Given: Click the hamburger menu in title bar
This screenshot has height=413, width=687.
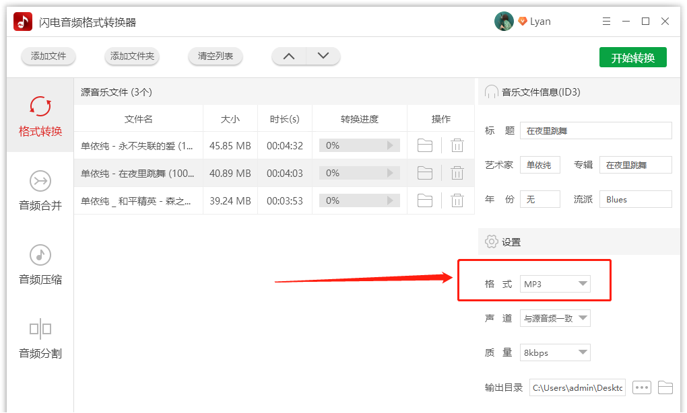Looking at the screenshot, I should point(606,21).
